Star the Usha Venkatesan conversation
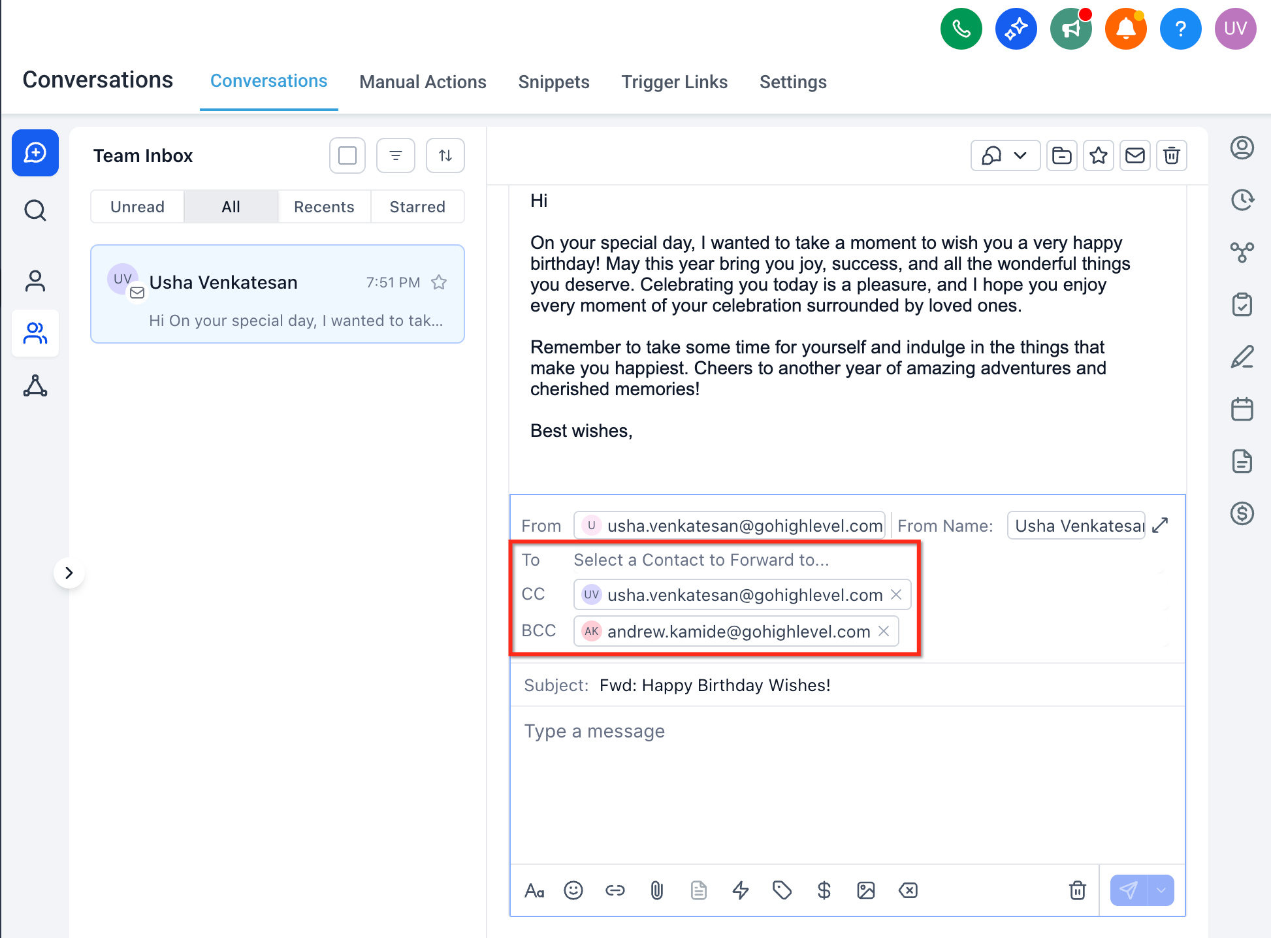The image size is (1271, 938). point(439,282)
